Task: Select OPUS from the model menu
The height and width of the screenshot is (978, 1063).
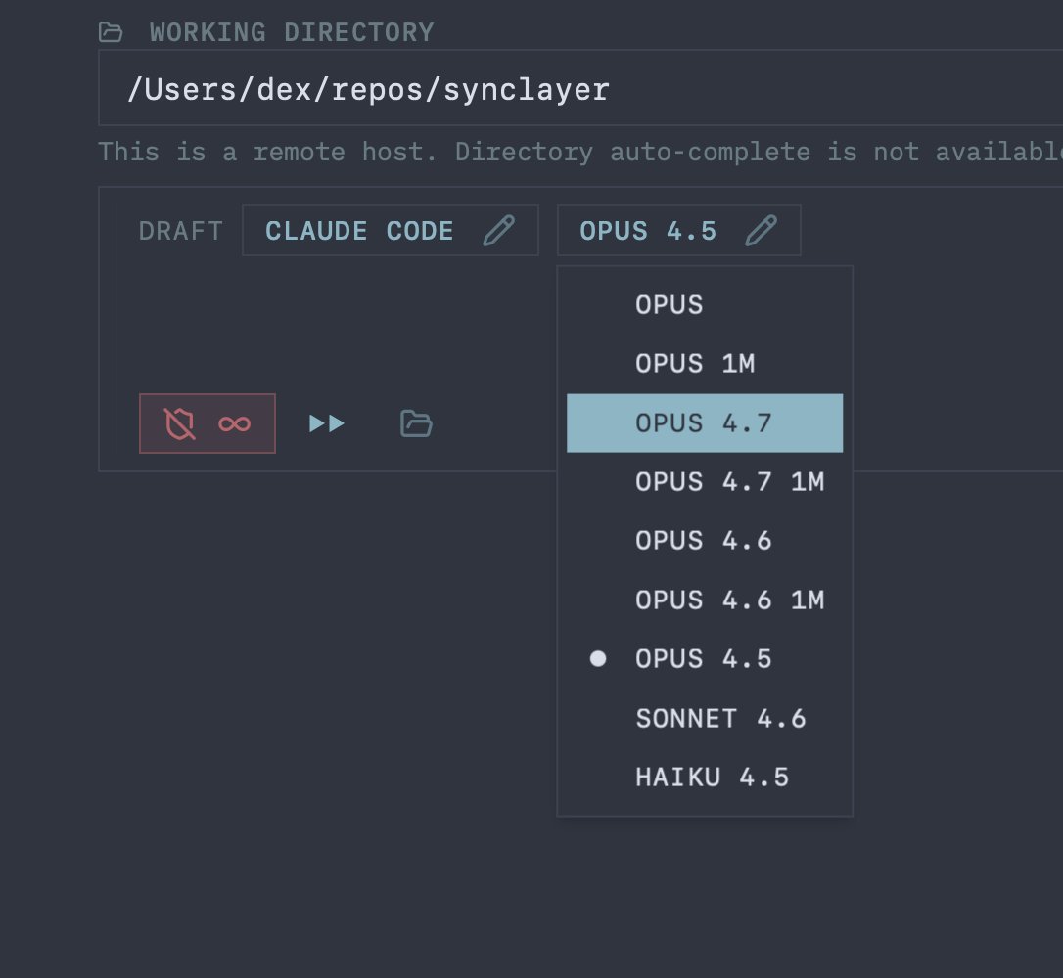Action: (x=705, y=305)
